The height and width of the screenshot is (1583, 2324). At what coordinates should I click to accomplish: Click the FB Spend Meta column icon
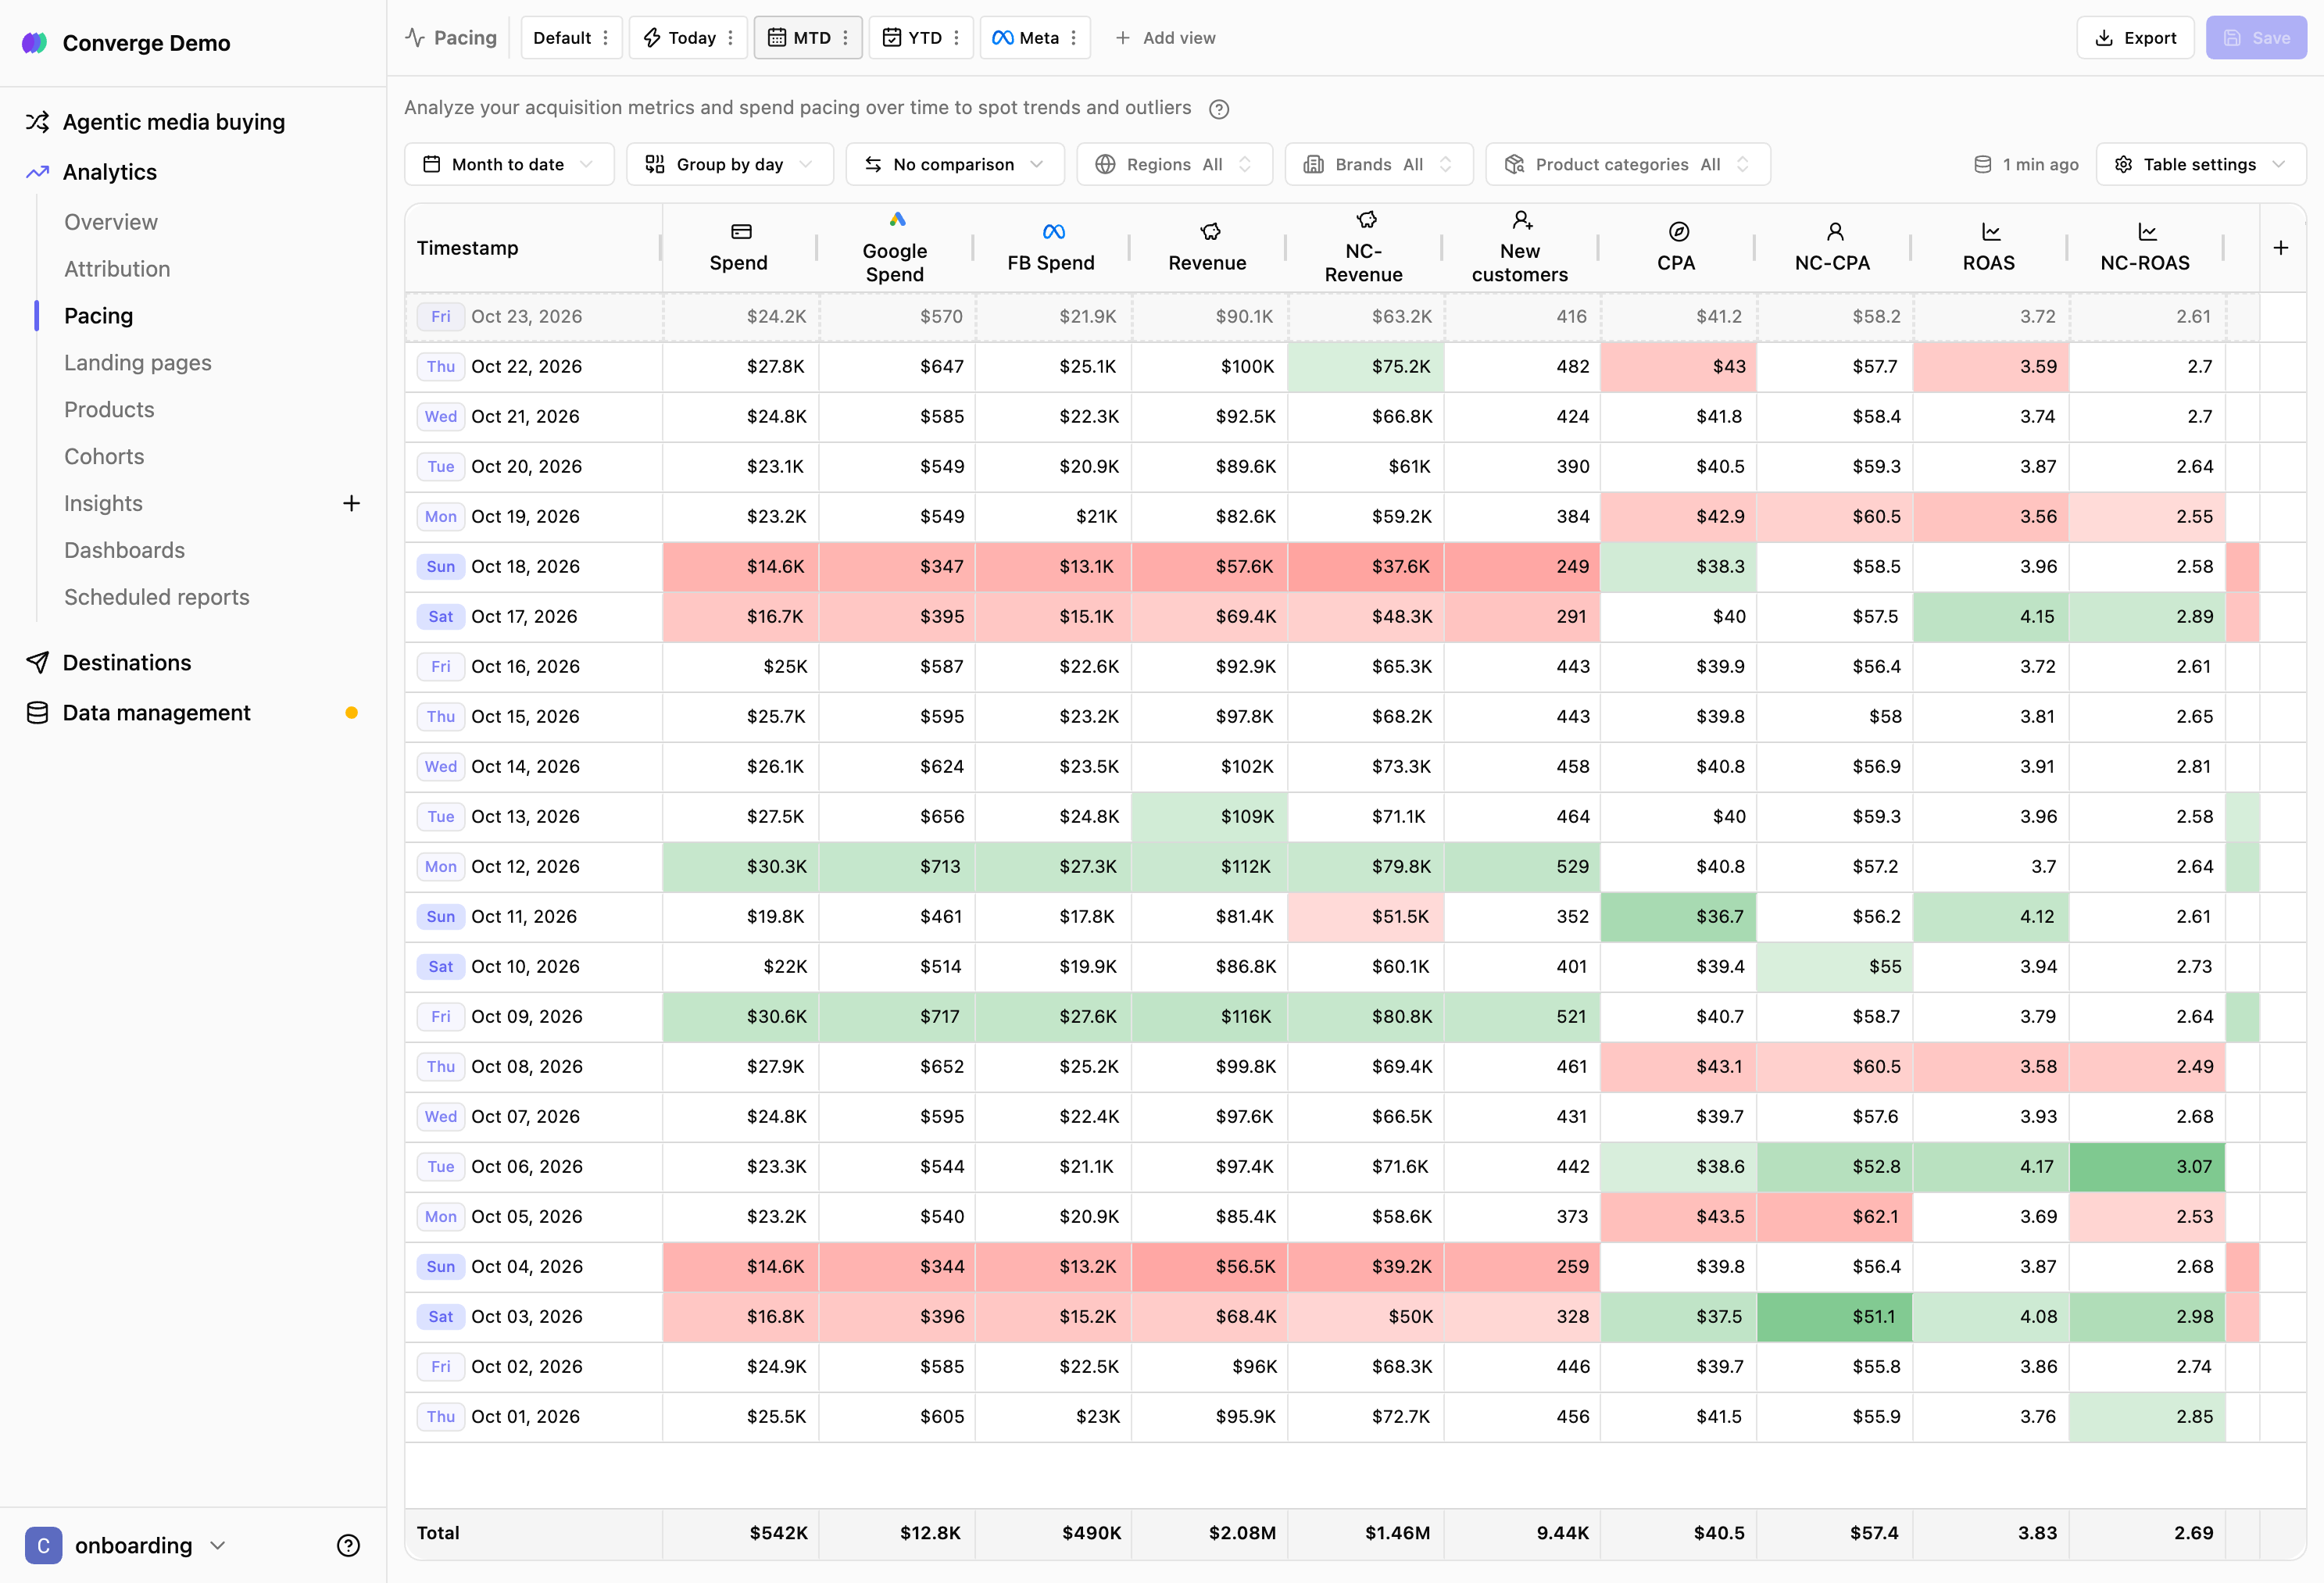click(1053, 232)
